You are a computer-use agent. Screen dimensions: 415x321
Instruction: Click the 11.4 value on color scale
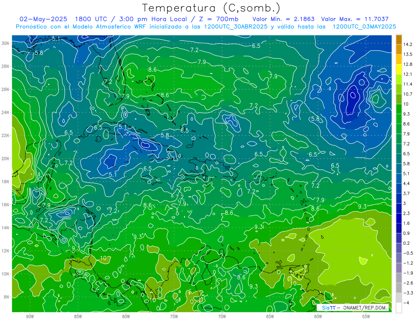[408, 84]
